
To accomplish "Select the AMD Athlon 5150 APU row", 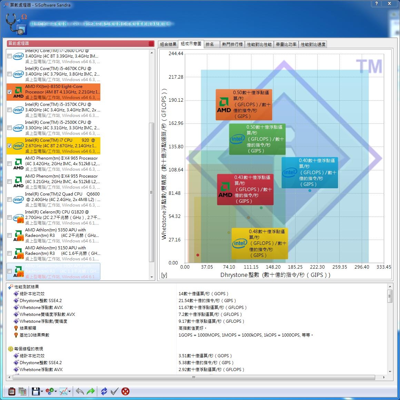I will (x=53, y=253).
